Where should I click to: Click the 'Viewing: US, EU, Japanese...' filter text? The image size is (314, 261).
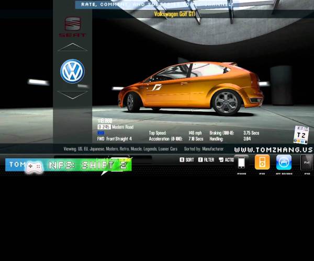tap(120, 149)
